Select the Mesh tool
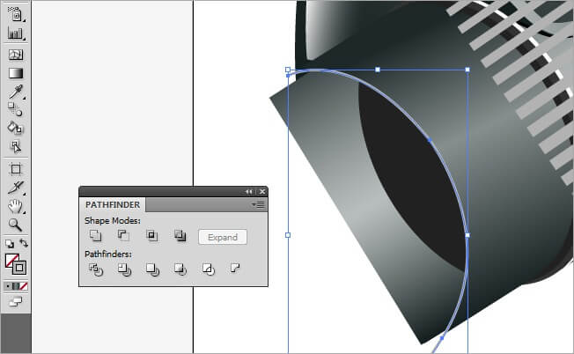Viewport: 574px width, 354px height. pyautogui.click(x=15, y=55)
